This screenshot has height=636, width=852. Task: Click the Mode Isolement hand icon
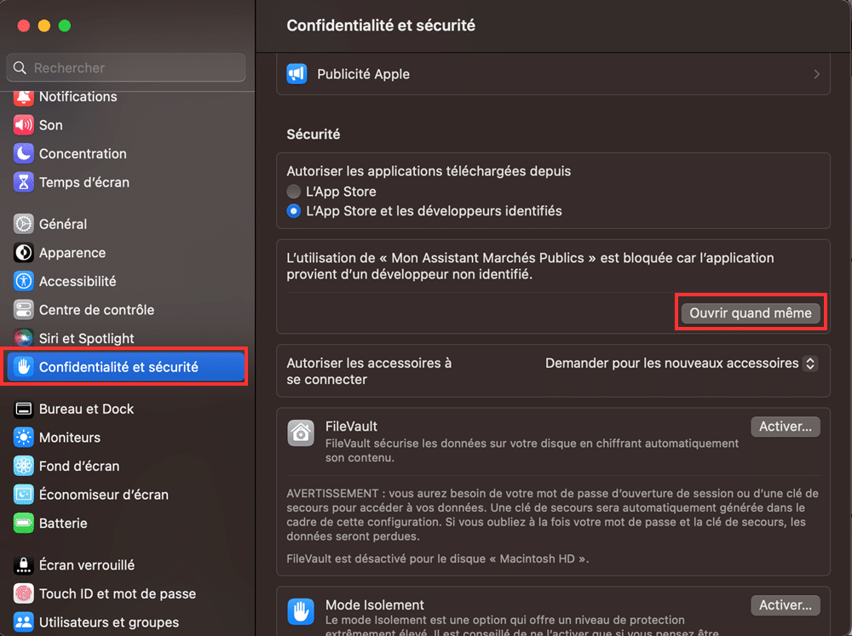coord(301,611)
